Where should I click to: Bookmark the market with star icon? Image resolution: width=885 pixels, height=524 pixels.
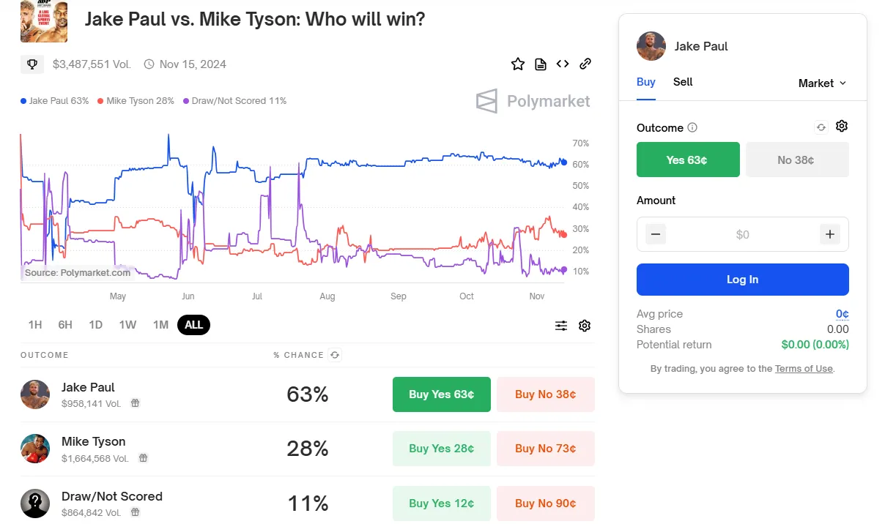tap(518, 64)
